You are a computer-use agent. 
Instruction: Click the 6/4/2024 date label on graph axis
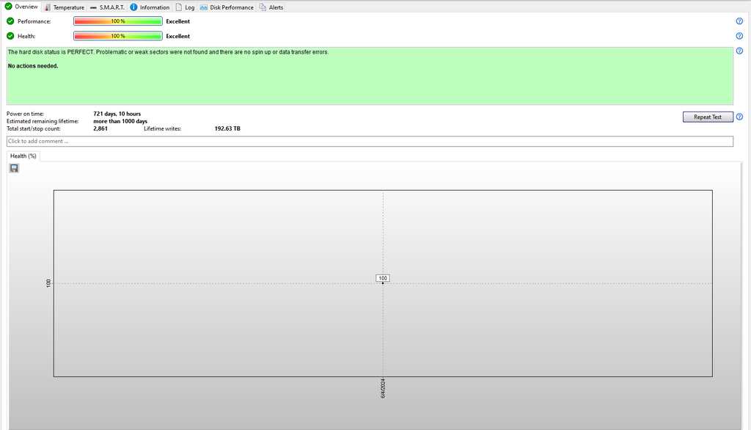tap(383, 388)
